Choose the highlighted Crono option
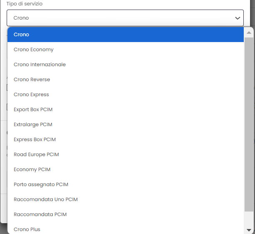Screen dimensions: 255x234 coord(126,35)
